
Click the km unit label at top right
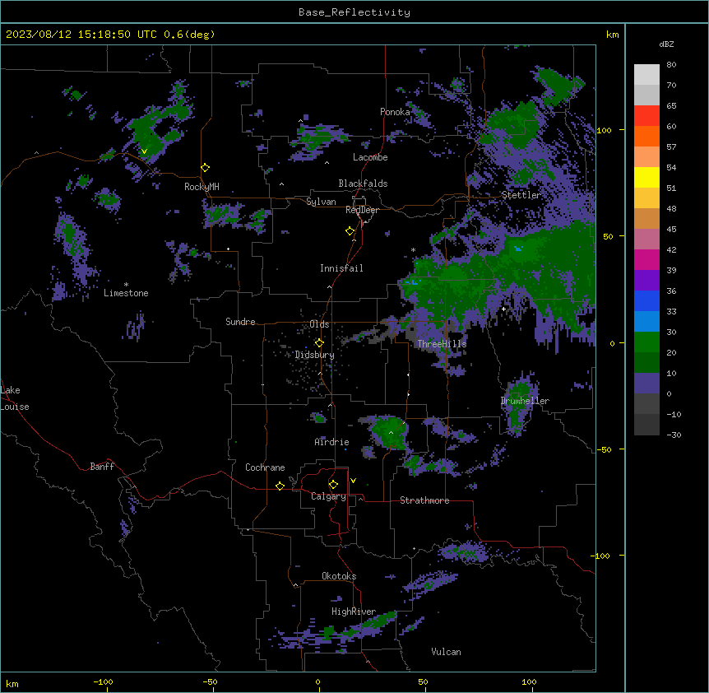coord(612,35)
